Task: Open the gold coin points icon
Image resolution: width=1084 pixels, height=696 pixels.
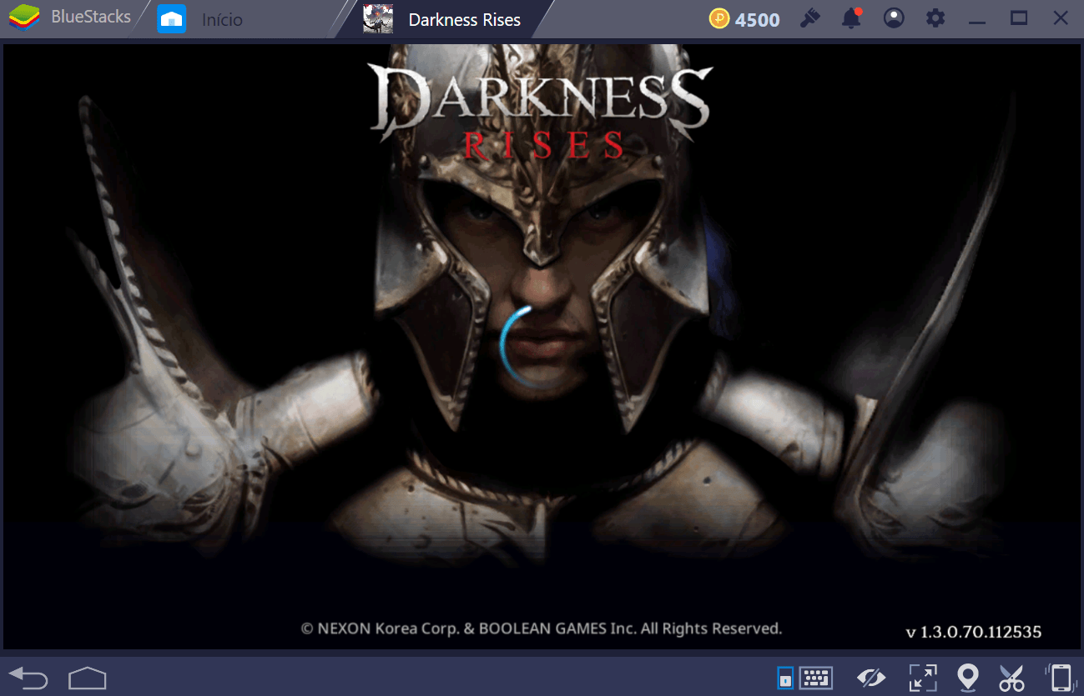Action: point(719,18)
